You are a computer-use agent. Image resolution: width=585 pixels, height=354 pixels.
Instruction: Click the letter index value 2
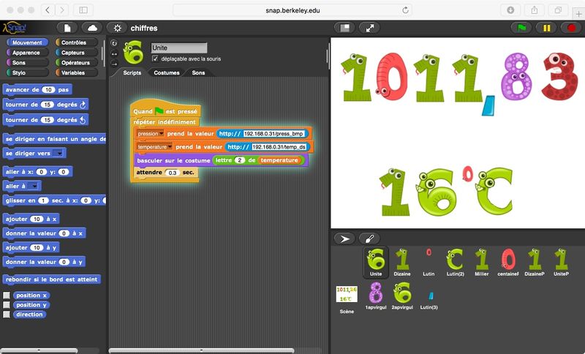pos(240,160)
